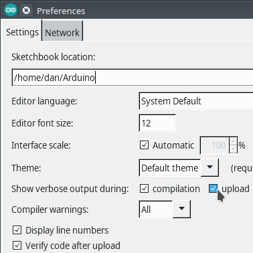Click the 'Editor font size:' label

coord(42,123)
